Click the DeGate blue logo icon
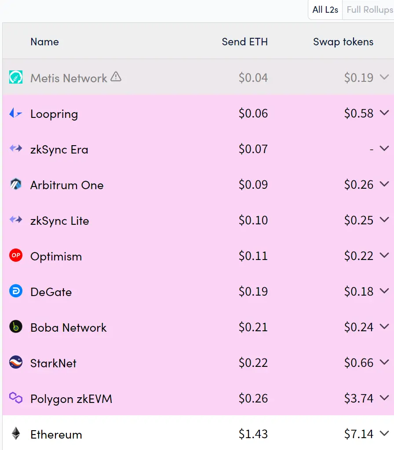Image resolution: width=394 pixels, height=450 pixels. (16, 291)
